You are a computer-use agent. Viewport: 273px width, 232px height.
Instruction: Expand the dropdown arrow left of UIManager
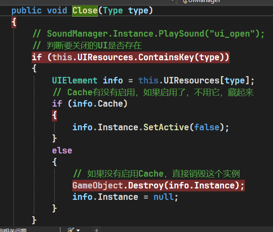(173, 2)
